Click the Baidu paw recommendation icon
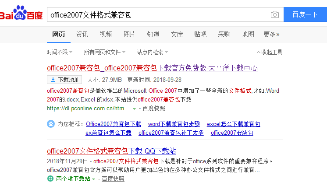The image size is (327, 182). tap(51, 124)
